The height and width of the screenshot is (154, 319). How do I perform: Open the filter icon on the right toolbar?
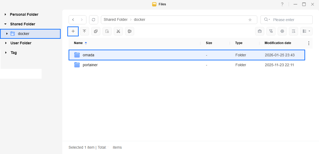(271, 31)
